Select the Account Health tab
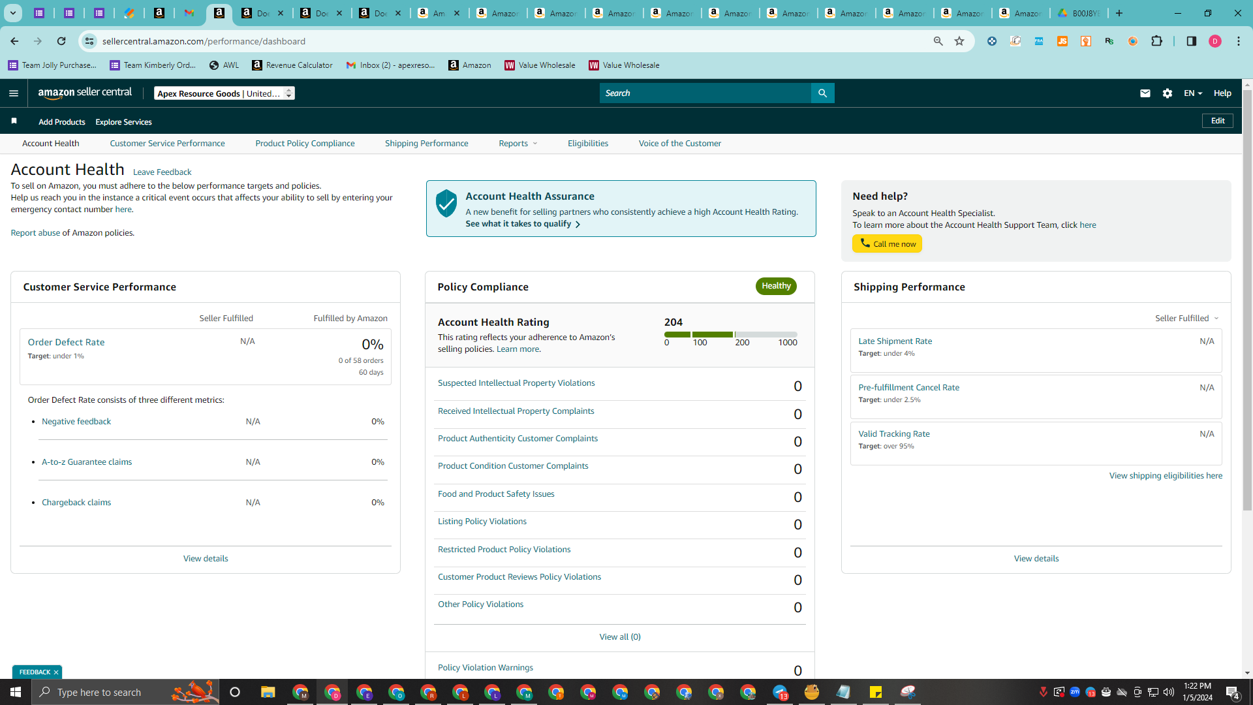Screen dimensions: 1253x705 tap(50, 144)
